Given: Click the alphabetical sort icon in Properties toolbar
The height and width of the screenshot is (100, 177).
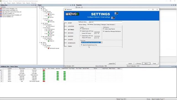Looking at the screenshot, I should pos(79,7).
